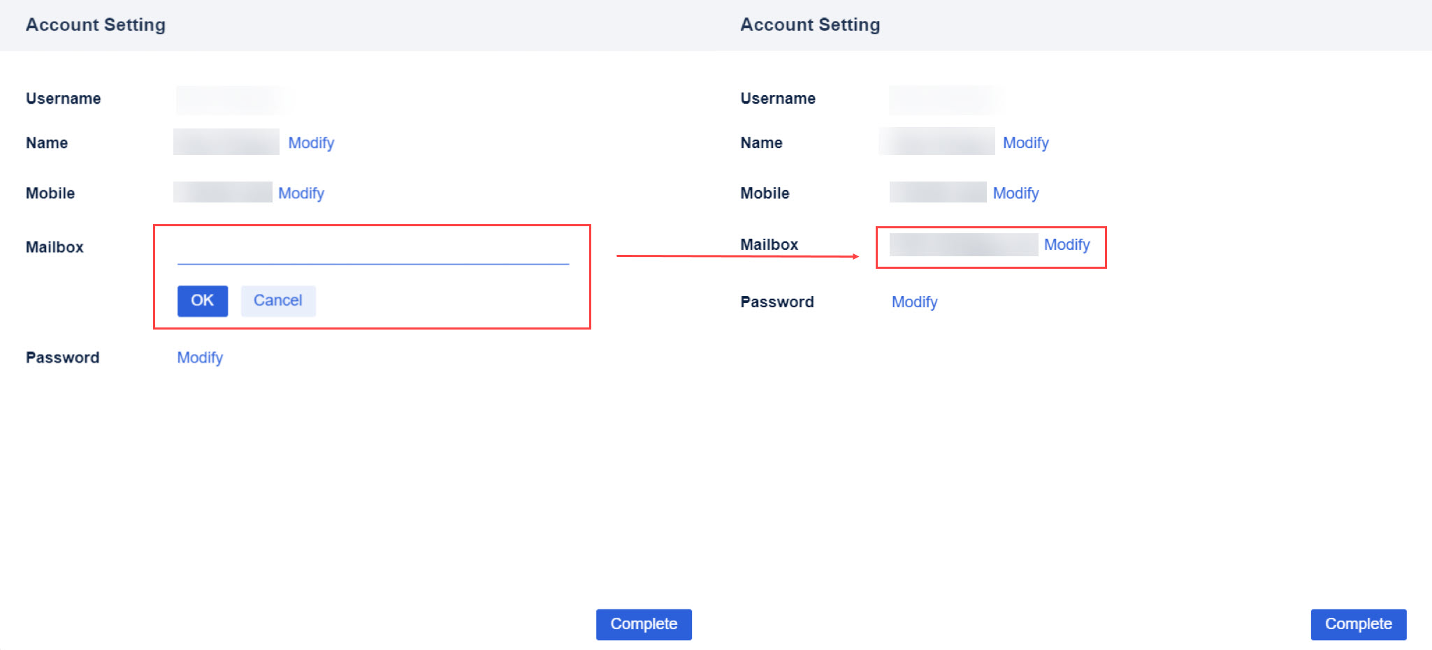
Task: Click the blurred Mobile value on the right
Action: tap(937, 193)
